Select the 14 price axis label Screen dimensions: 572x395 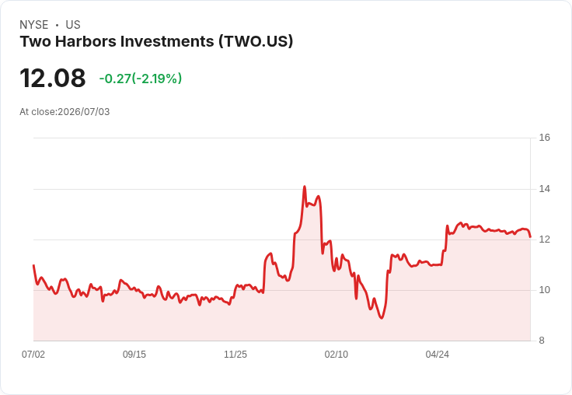(545, 189)
